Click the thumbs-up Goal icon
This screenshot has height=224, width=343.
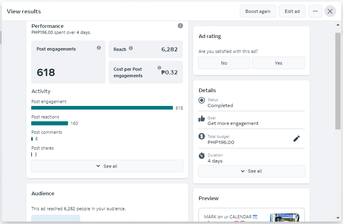[x=202, y=118]
